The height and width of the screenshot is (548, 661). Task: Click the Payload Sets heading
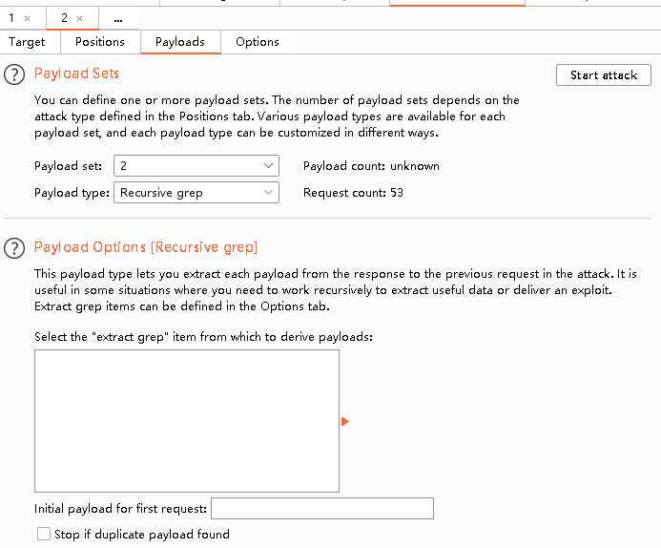(x=76, y=74)
